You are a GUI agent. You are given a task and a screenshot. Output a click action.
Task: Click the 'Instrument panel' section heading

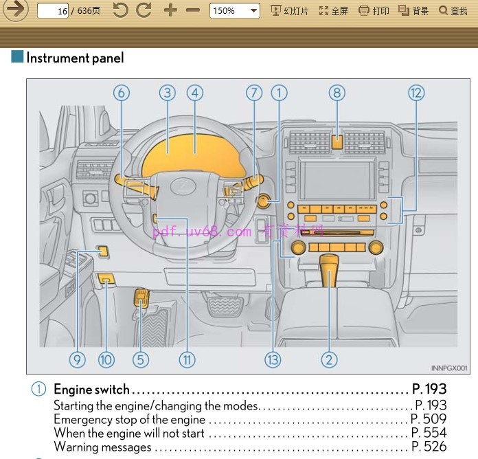coord(75,58)
